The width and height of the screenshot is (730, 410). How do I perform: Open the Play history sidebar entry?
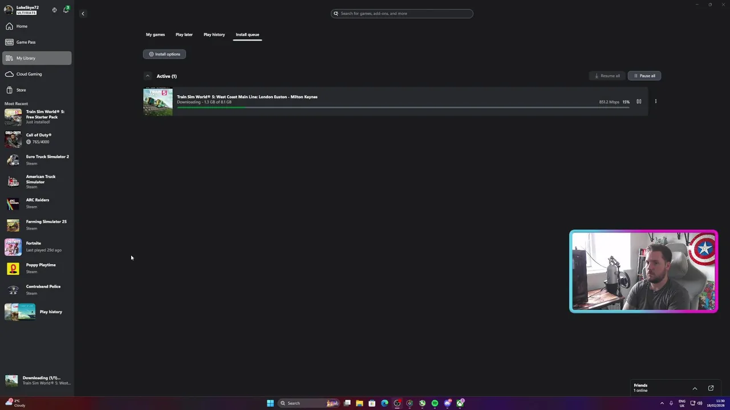(x=37, y=312)
